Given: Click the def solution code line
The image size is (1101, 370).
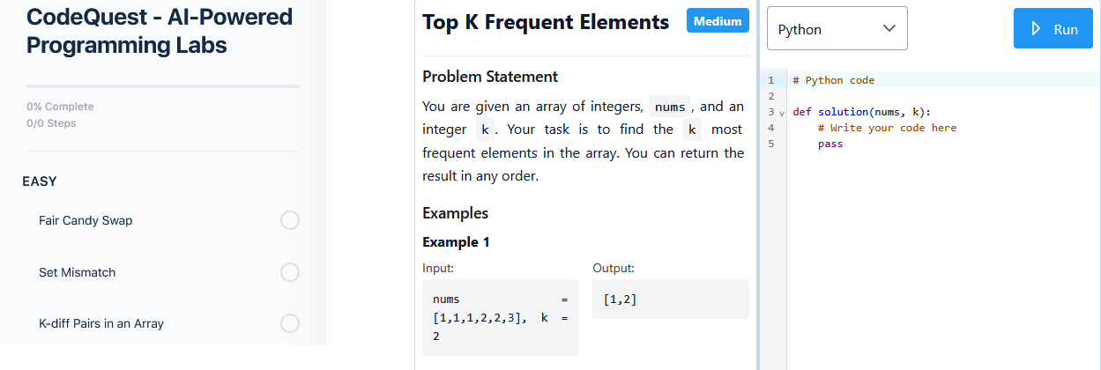Looking at the screenshot, I should (x=861, y=112).
